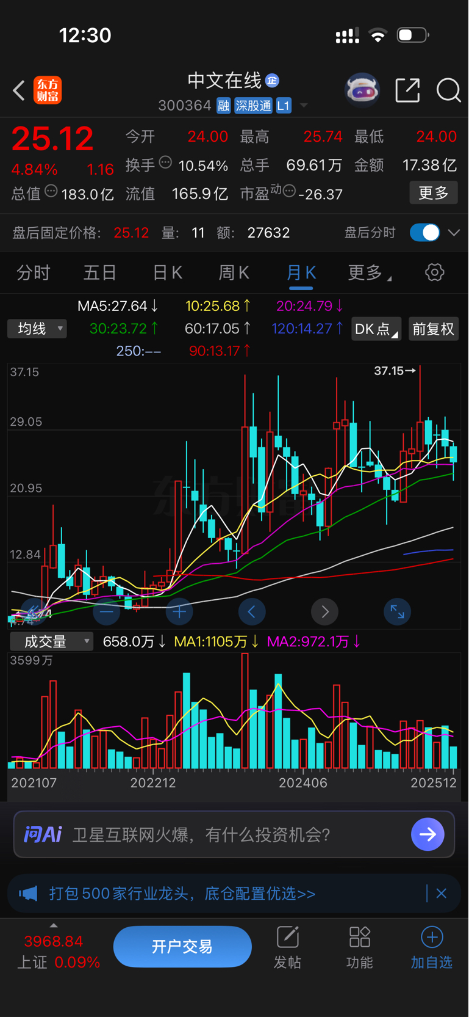469x1017 pixels.
Task: Open the 更多 chart period dropdown
Action: [x=370, y=272]
